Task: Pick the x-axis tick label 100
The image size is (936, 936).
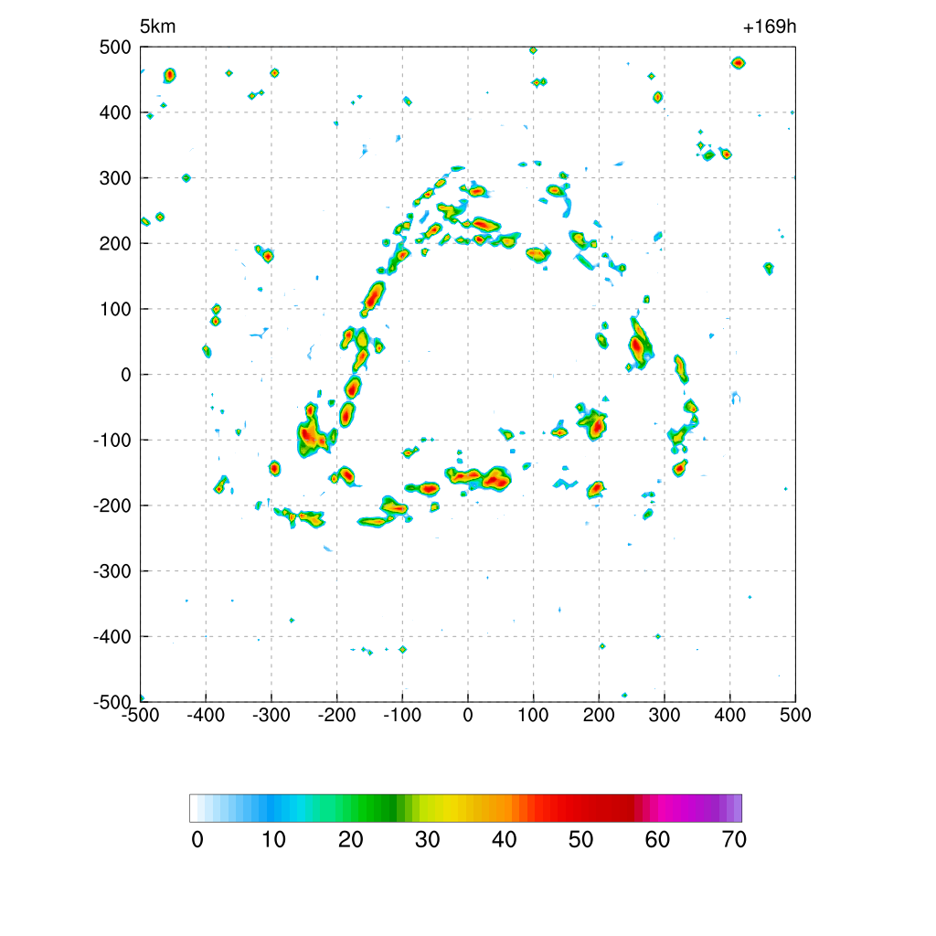Action: pos(533,715)
